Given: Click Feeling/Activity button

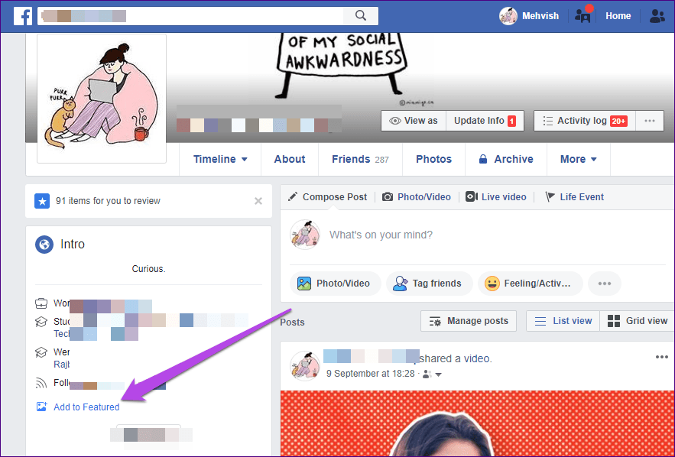Looking at the screenshot, I should pyautogui.click(x=531, y=284).
